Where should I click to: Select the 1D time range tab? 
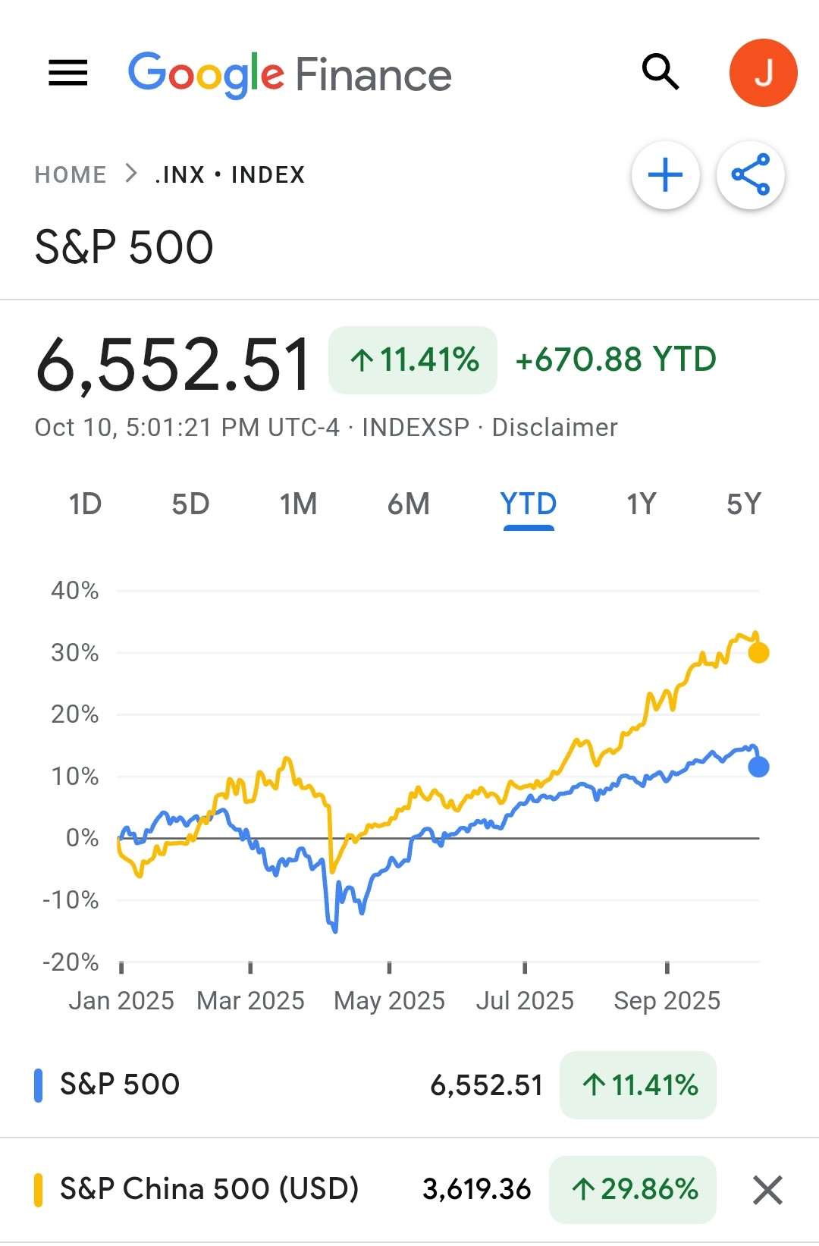pyautogui.click(x=85, y=504)
